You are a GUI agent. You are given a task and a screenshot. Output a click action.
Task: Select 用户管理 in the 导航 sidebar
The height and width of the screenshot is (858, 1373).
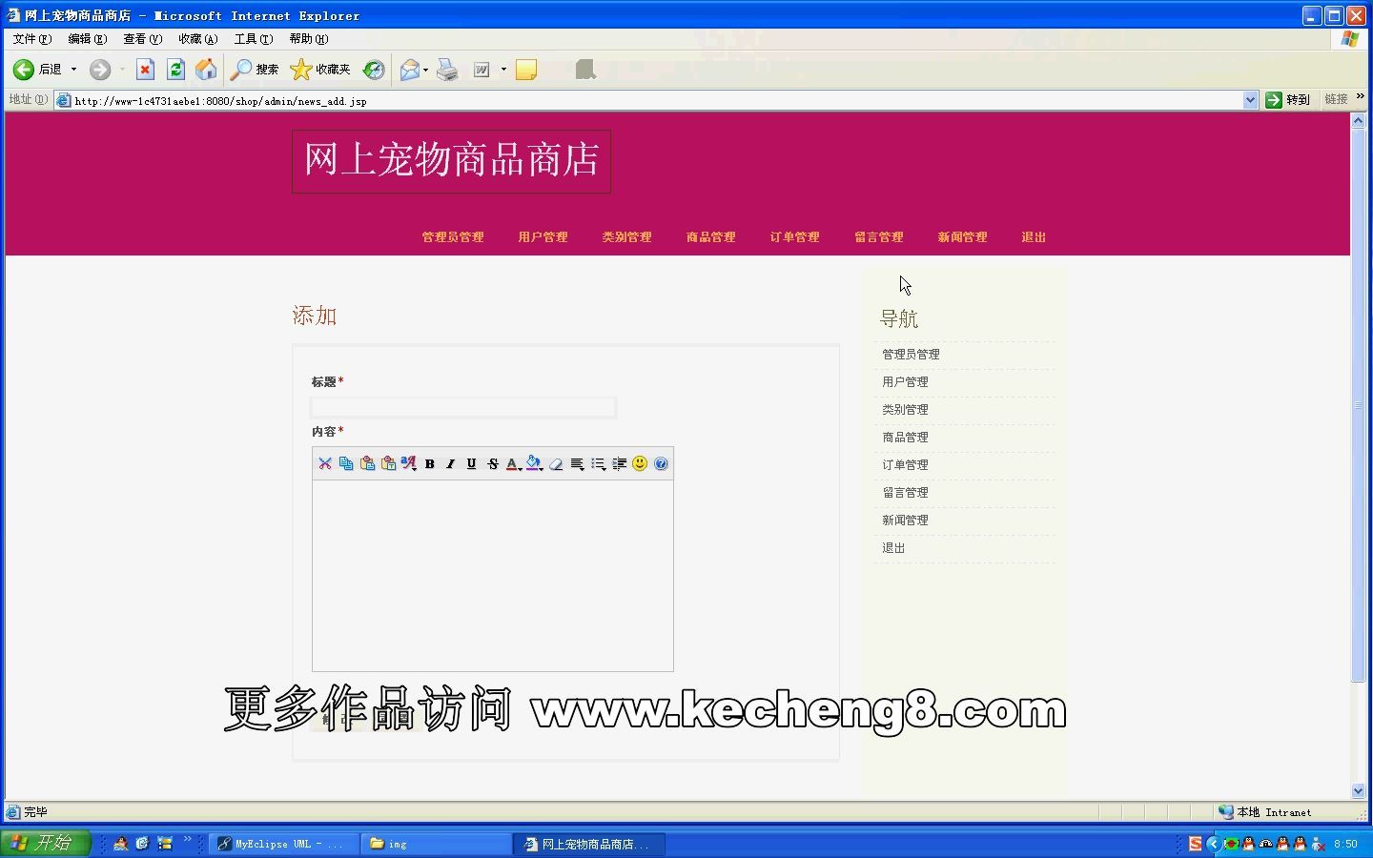pyautogui.click(x=905, y=382)
